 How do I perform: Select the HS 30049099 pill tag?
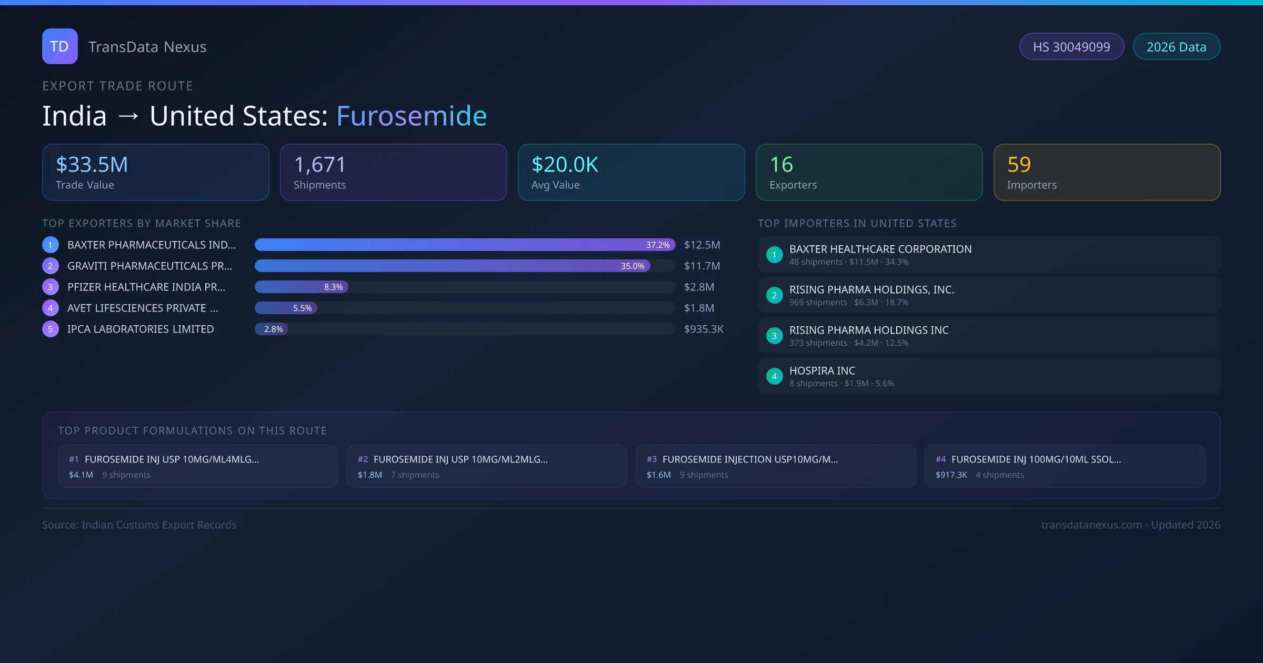pos(1071,47)
